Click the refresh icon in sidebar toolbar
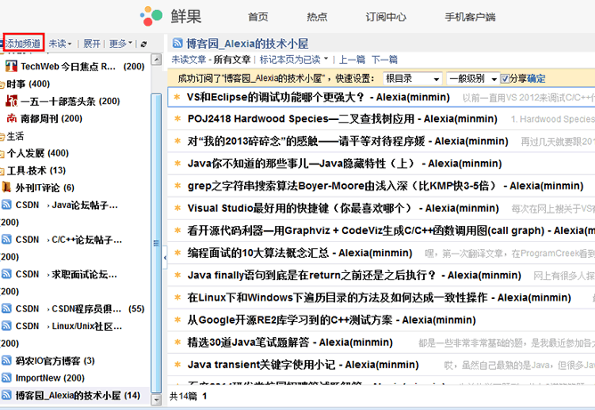Image resolution: width=595 pixels, height=410 pixels. [143, 44]
